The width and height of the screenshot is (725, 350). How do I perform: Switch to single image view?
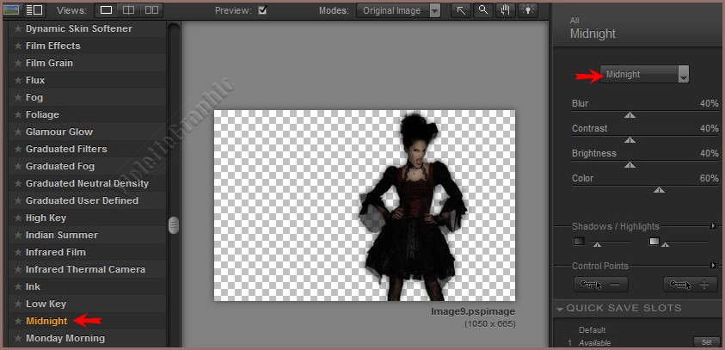(x=106, y=10)
